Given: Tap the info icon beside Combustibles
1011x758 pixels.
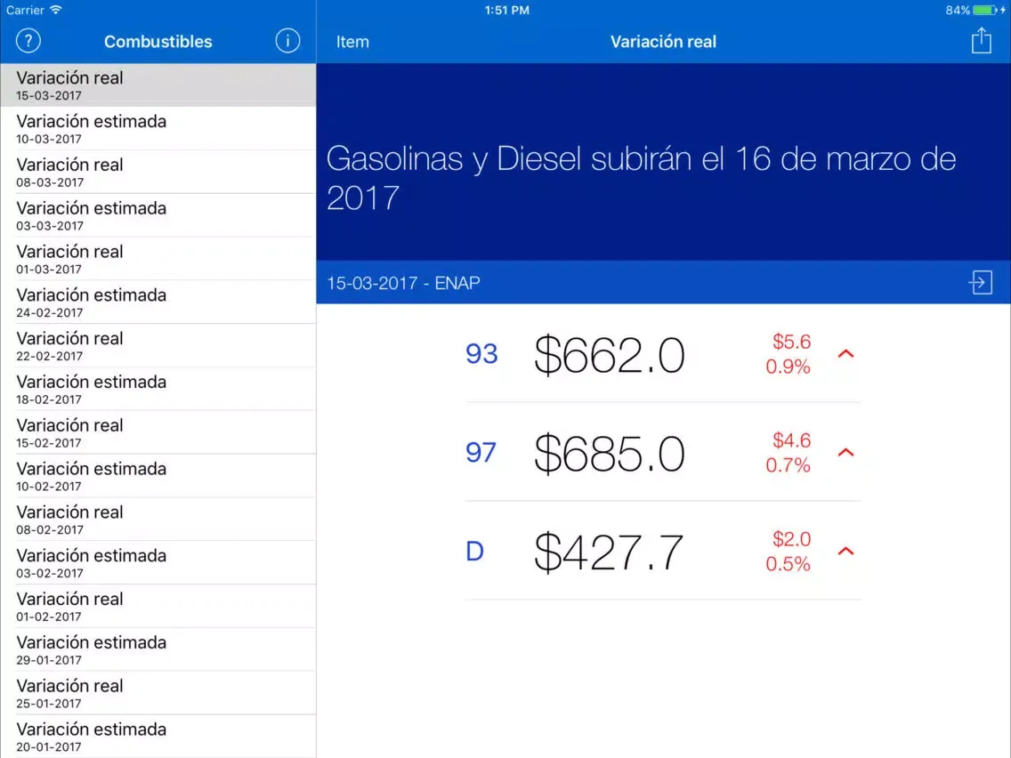Looking at the screenshot, I should 287,41.
